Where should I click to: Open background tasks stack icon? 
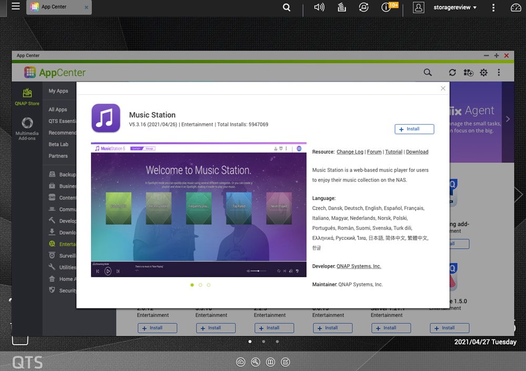[x=341, y=7]
